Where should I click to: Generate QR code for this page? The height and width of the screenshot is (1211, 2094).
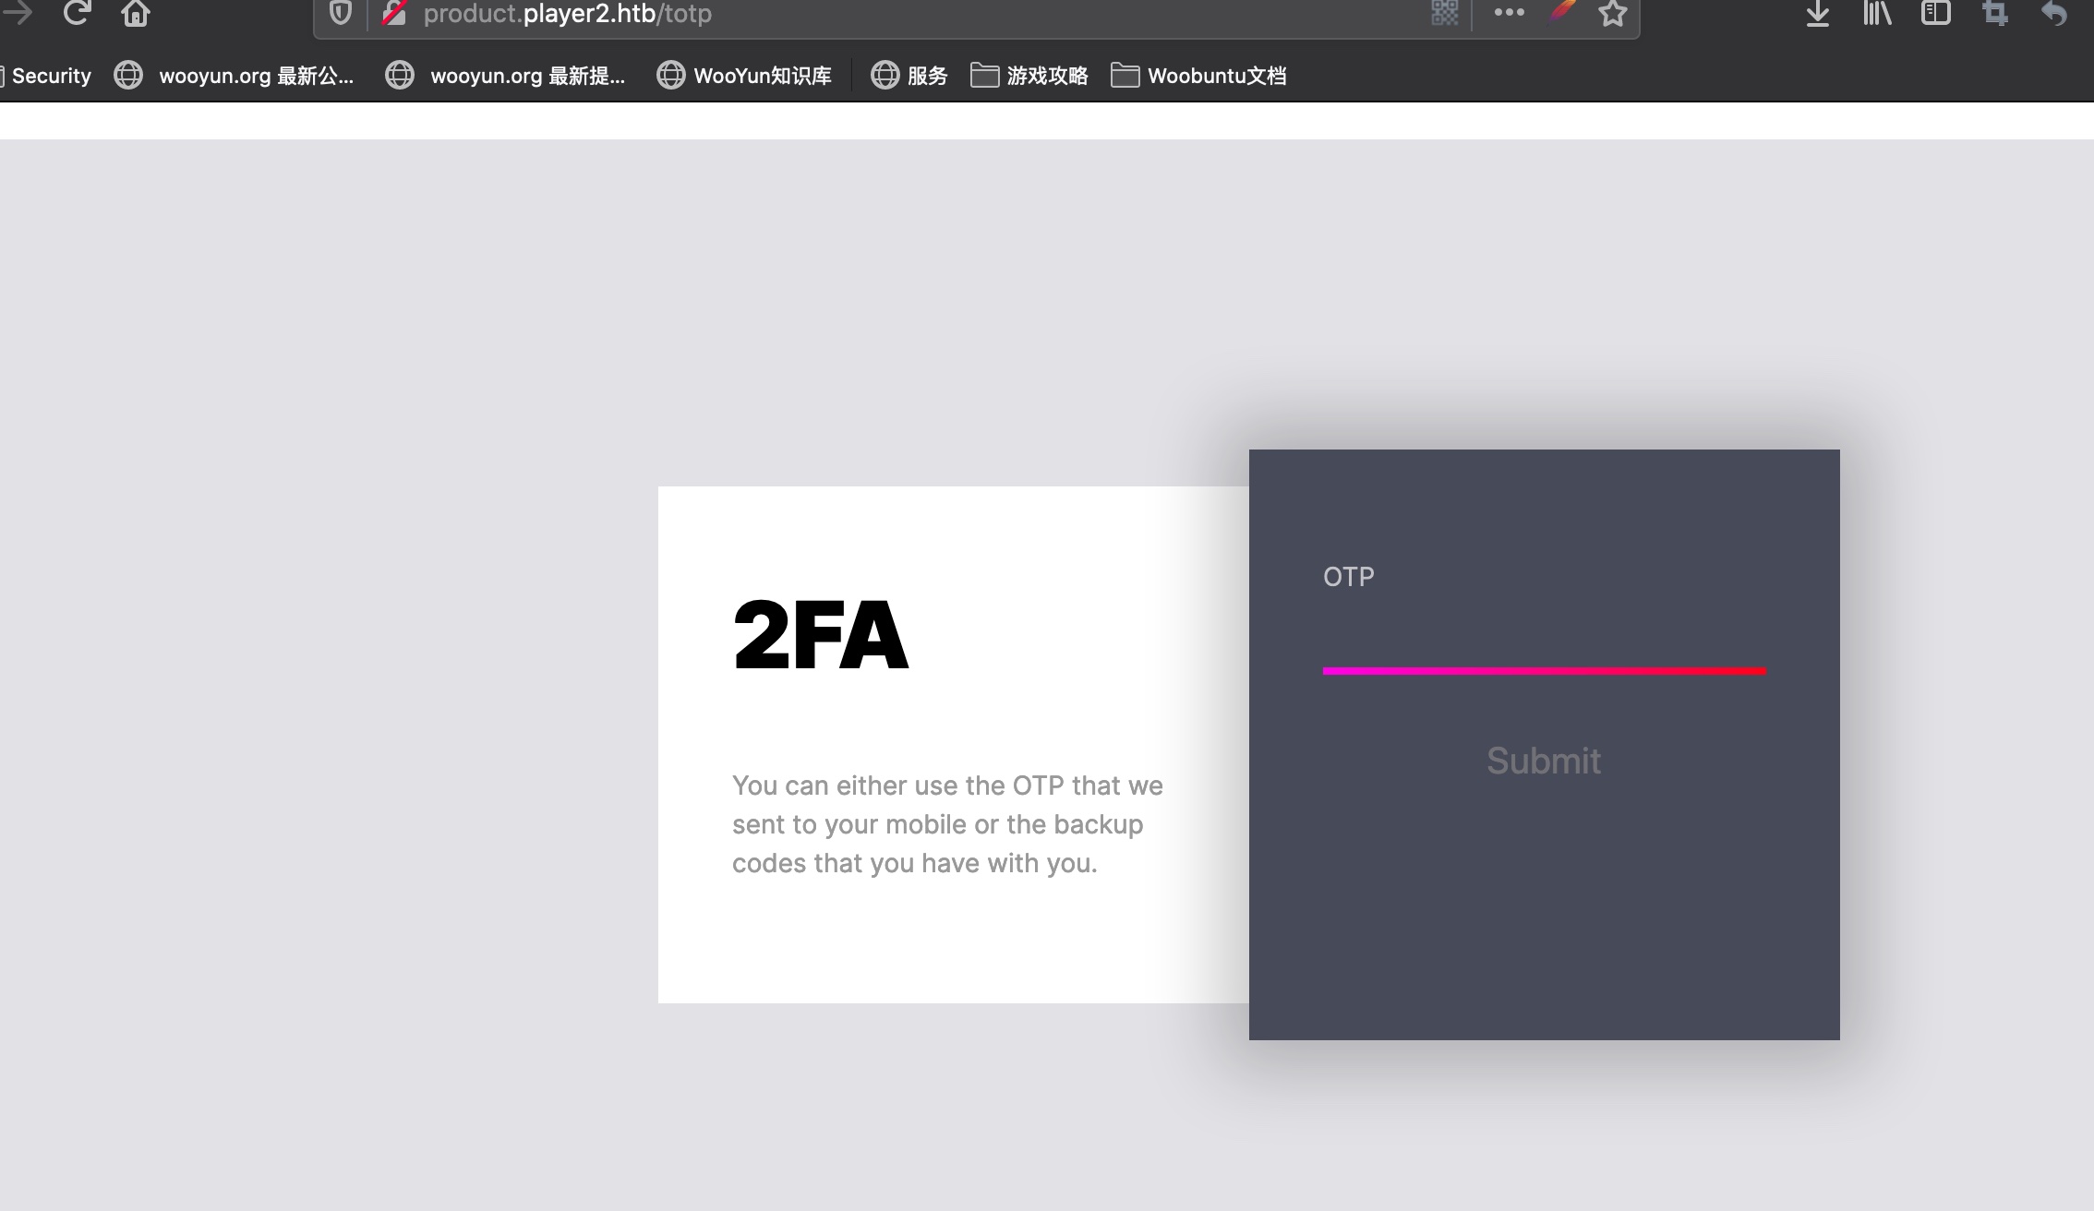point(1444,13)
